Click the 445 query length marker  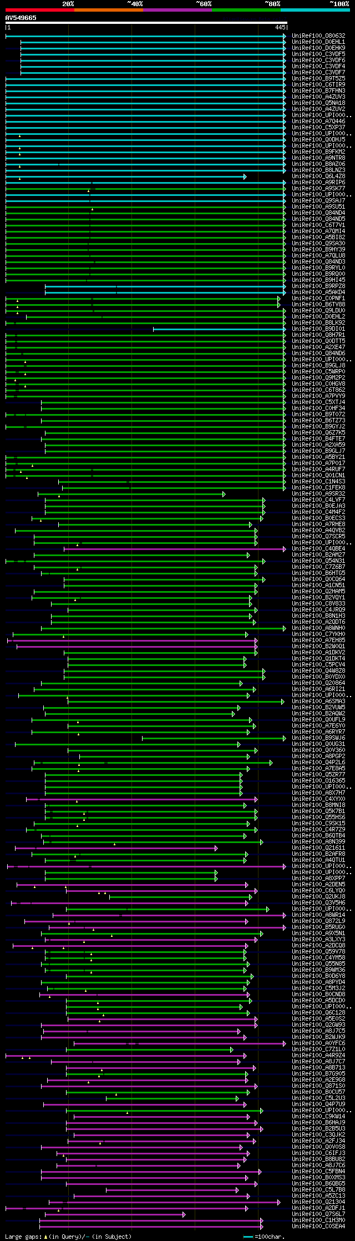[x=280, y=27]
